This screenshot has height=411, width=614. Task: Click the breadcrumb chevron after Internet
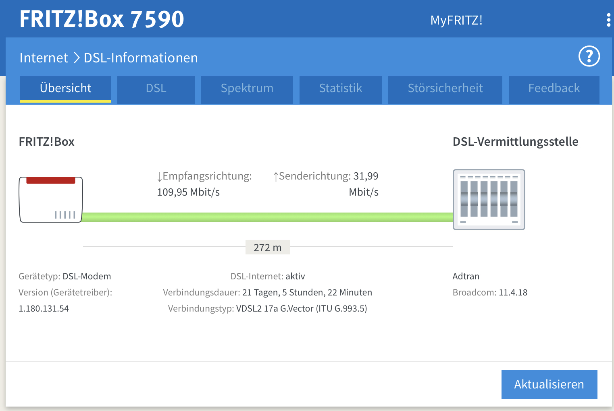click(77, 58)
